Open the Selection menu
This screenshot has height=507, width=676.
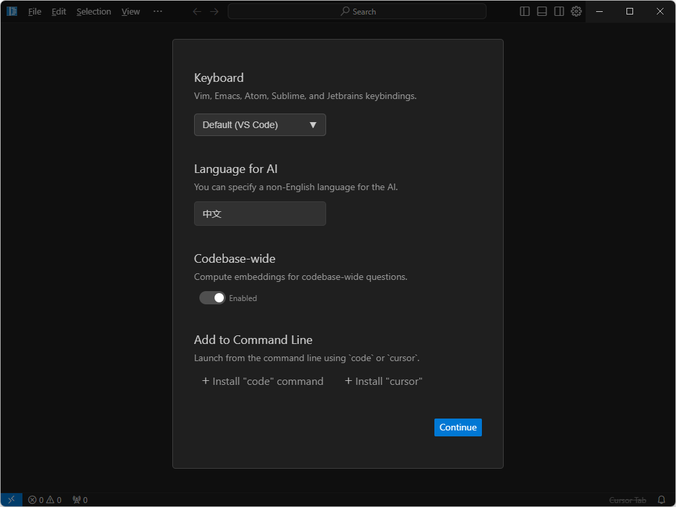pyautogui.click(x=94, y=12)
